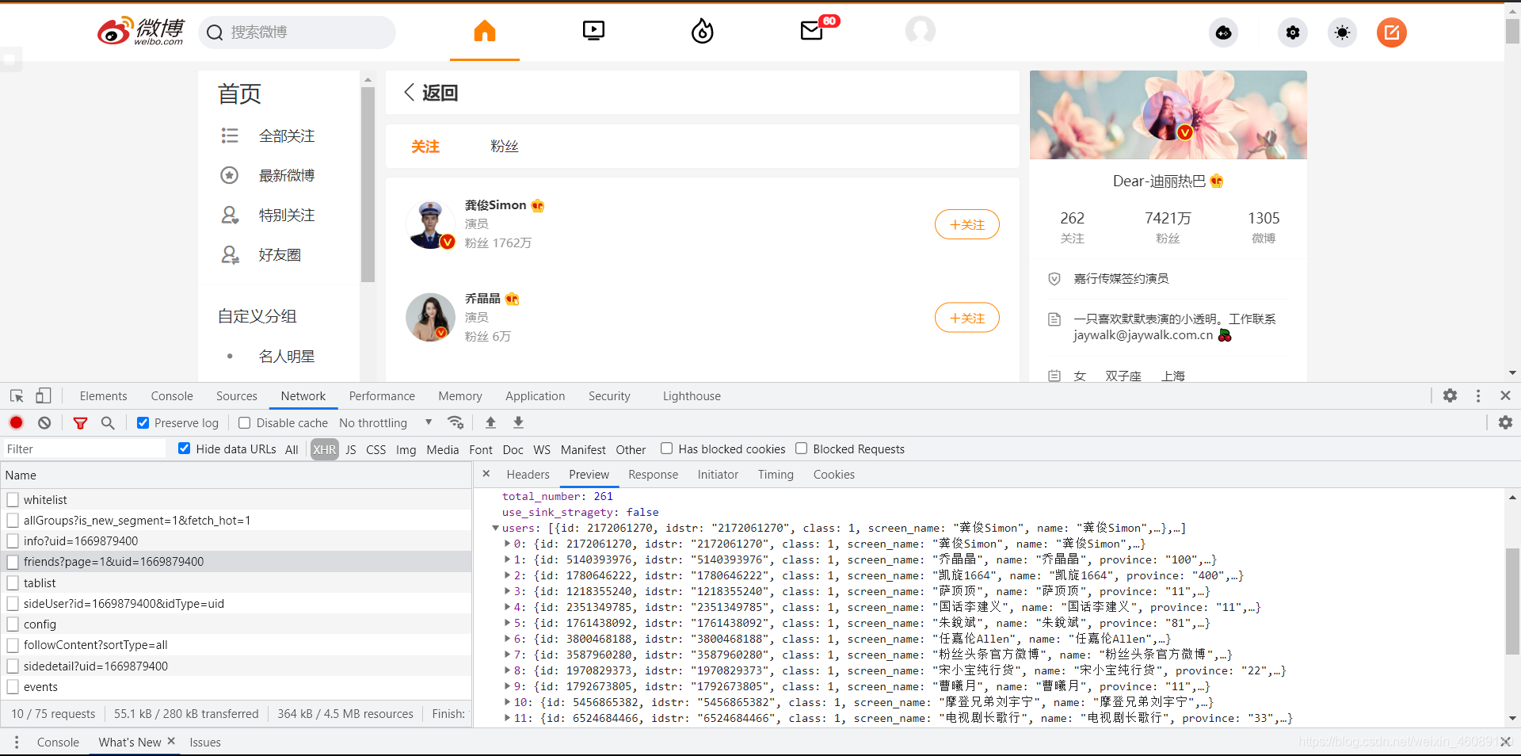
Task: Open Weibo settings gear in header
Action: (1293, 32)
